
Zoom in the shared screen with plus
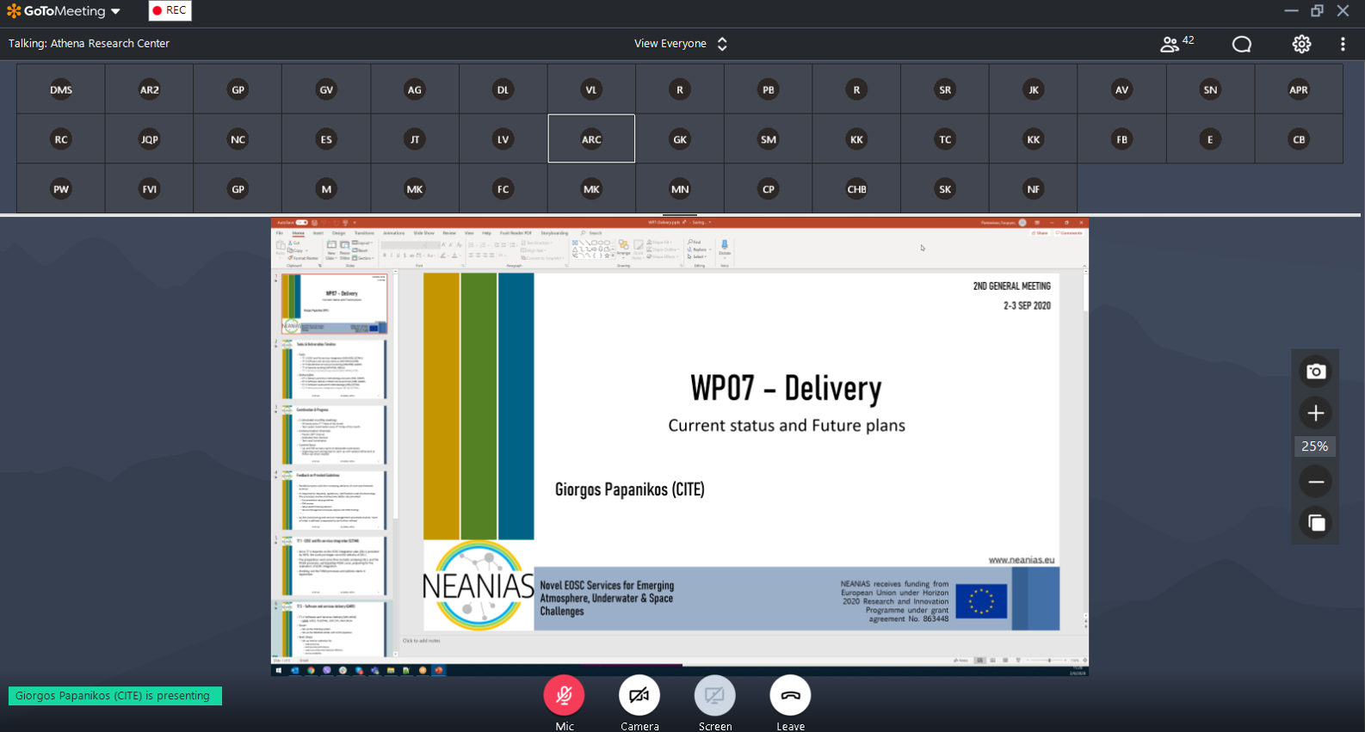(1316, 413)
